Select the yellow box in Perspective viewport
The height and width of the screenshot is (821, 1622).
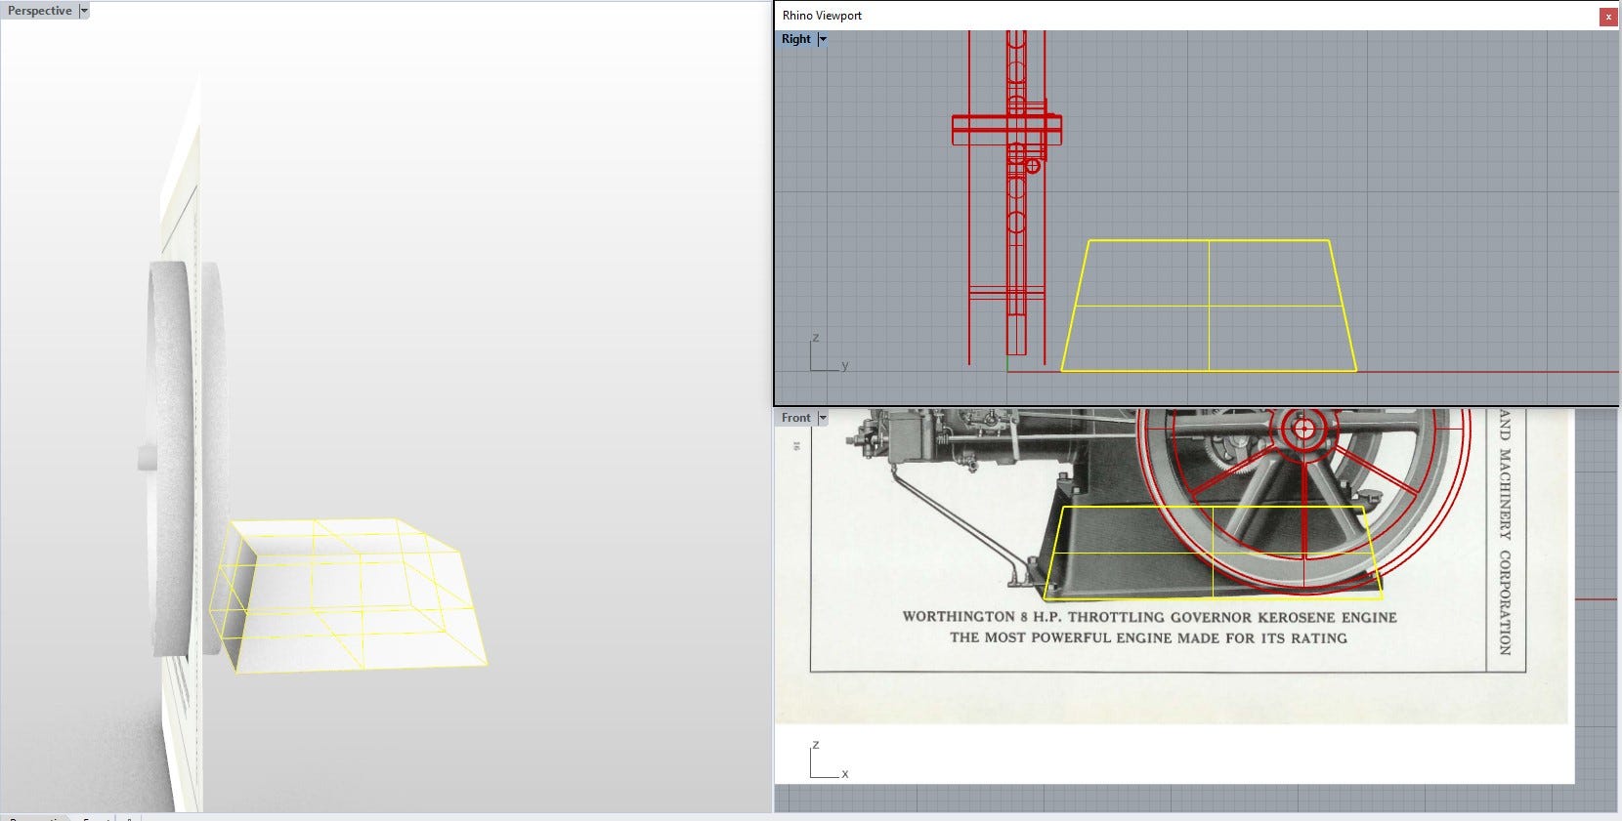pyautogui.click(x=347, y=595)
